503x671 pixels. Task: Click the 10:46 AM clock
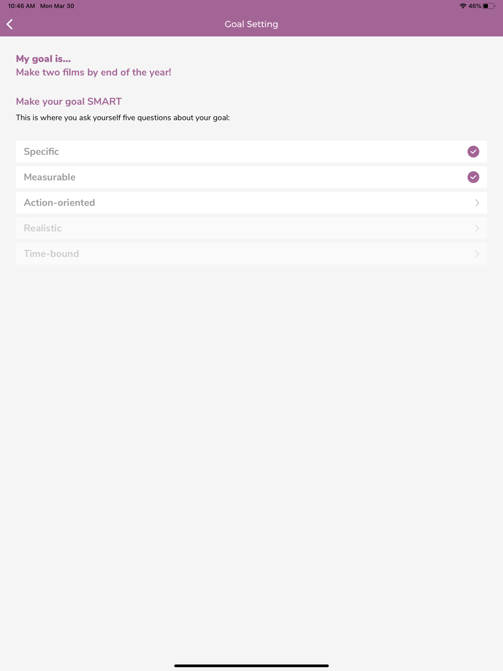coord(22,6)
